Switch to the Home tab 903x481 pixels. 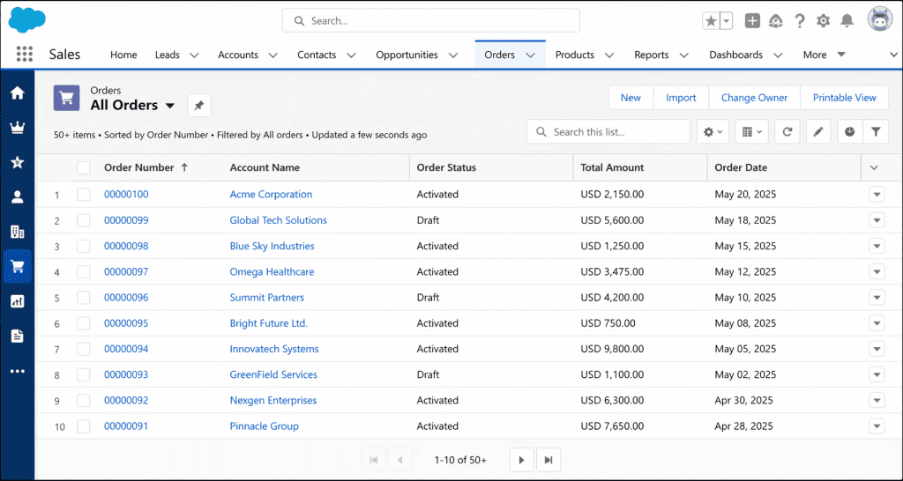tap(123, 55)
